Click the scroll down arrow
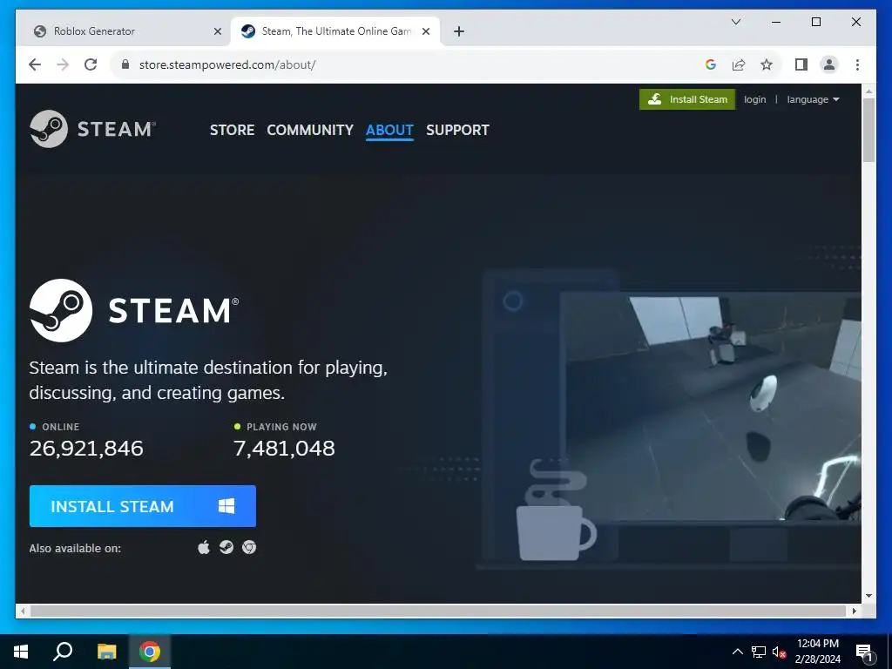Viewport: 892px width, 669px height. pos(868,596)
